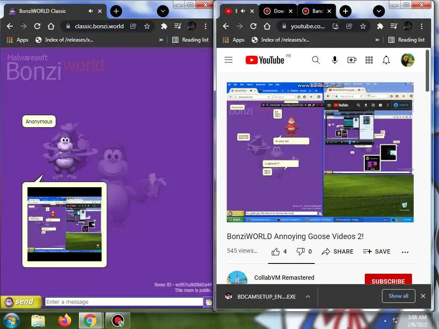The width and height of the screenshot is (439, 329).
Task: Bookmark the YouTube page
Action: pyautogui.click(x=363, y=26)
